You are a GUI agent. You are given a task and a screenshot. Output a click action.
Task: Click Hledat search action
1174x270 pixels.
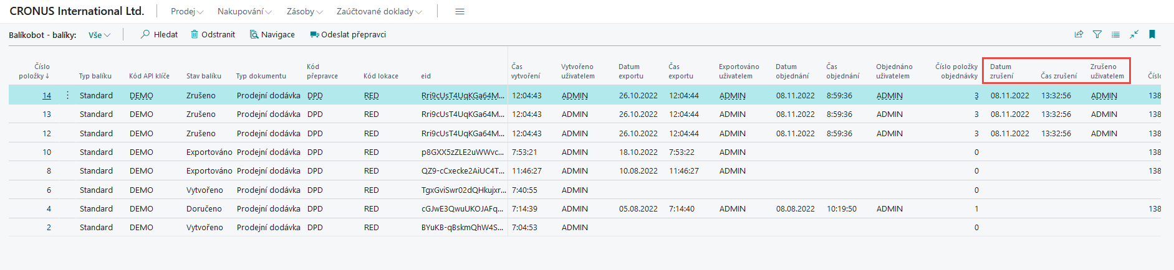160,35
